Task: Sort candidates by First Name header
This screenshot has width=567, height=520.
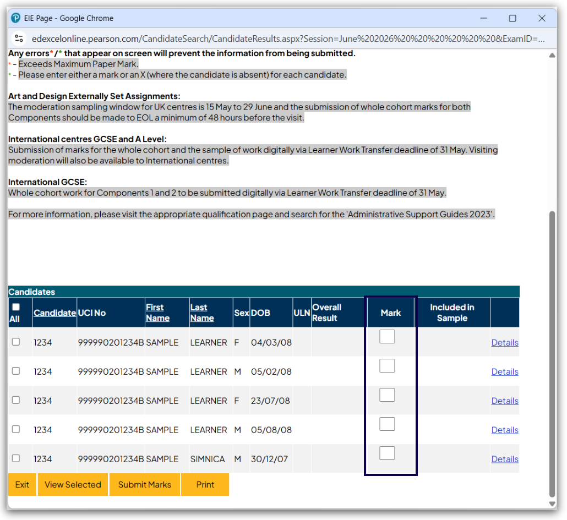Action: pyautogui.click(x=157, y=313)
